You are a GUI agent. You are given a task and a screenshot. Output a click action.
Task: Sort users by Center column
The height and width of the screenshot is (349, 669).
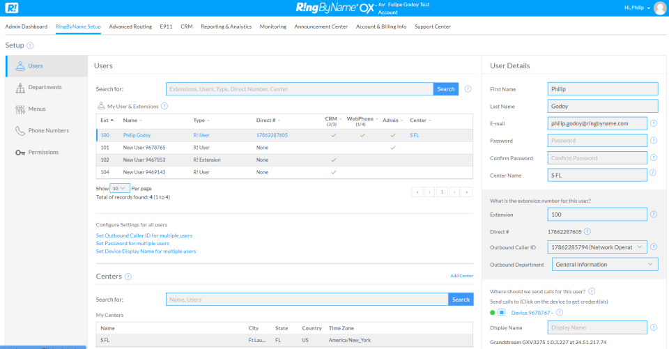pos(420,121)
